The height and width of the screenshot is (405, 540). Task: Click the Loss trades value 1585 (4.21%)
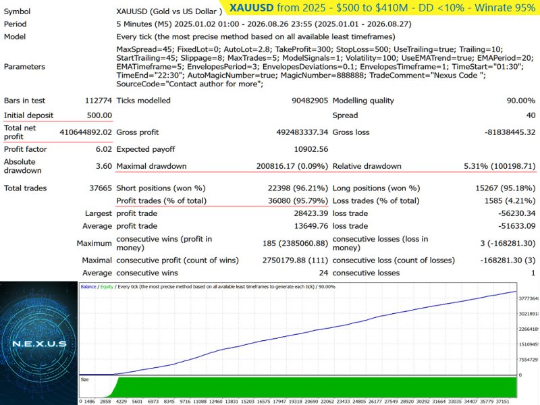[x=510, y=200]
